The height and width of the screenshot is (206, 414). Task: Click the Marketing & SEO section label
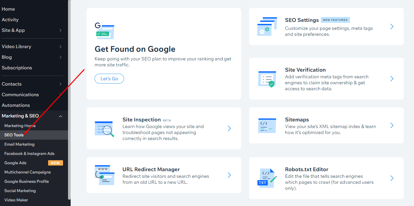pyautogui.click(x=20, y=116)
